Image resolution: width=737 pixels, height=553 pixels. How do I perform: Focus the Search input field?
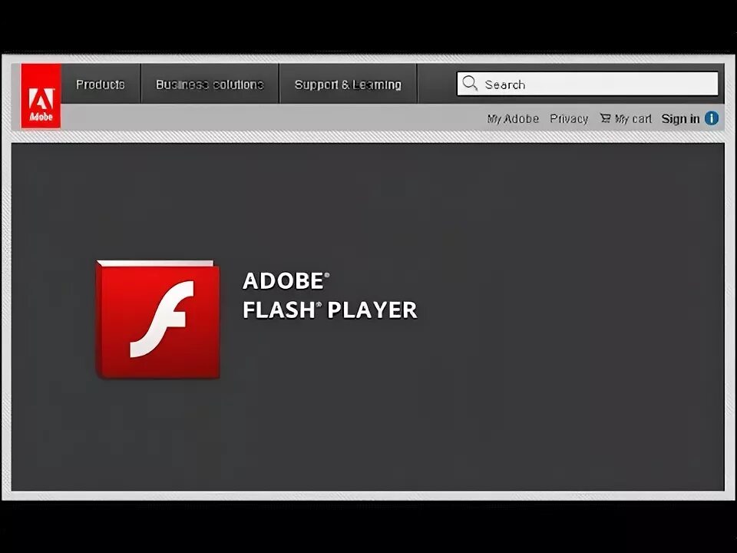coord(587,84)
